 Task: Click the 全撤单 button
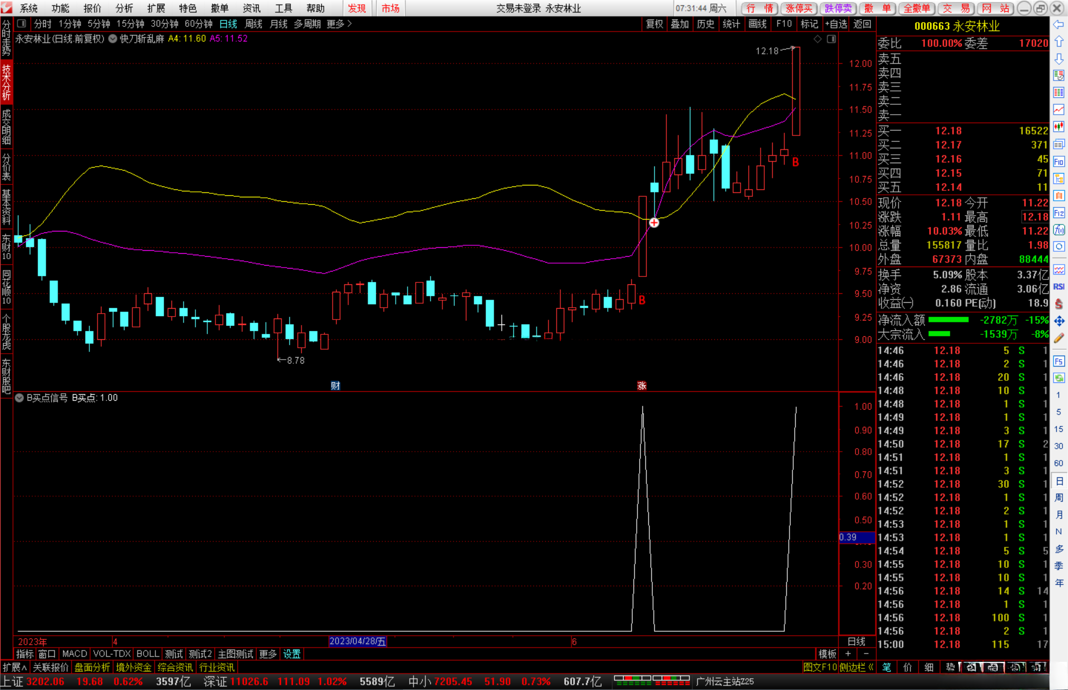pyautogui.click(x=916, y=8)
